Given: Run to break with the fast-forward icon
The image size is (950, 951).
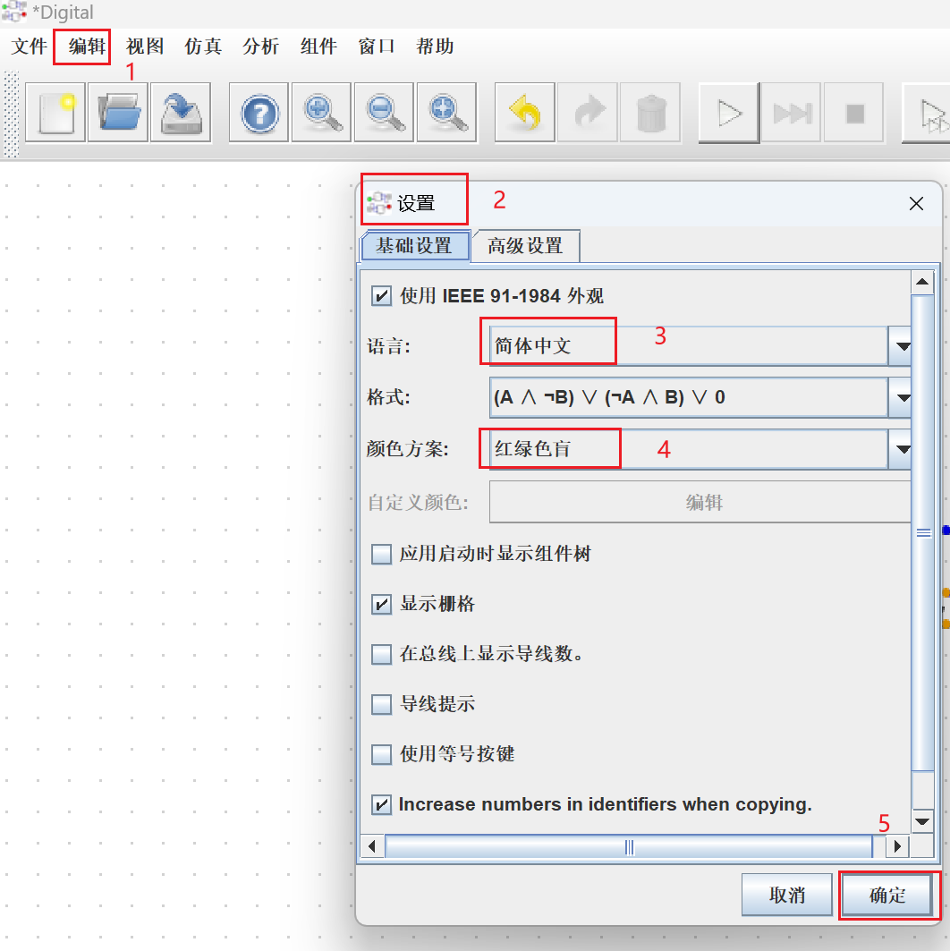Looking at the screenshot, I should point(792,113).
